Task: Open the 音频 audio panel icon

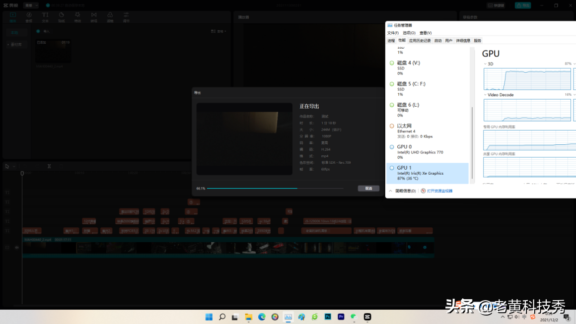Action: coord(29,17)
